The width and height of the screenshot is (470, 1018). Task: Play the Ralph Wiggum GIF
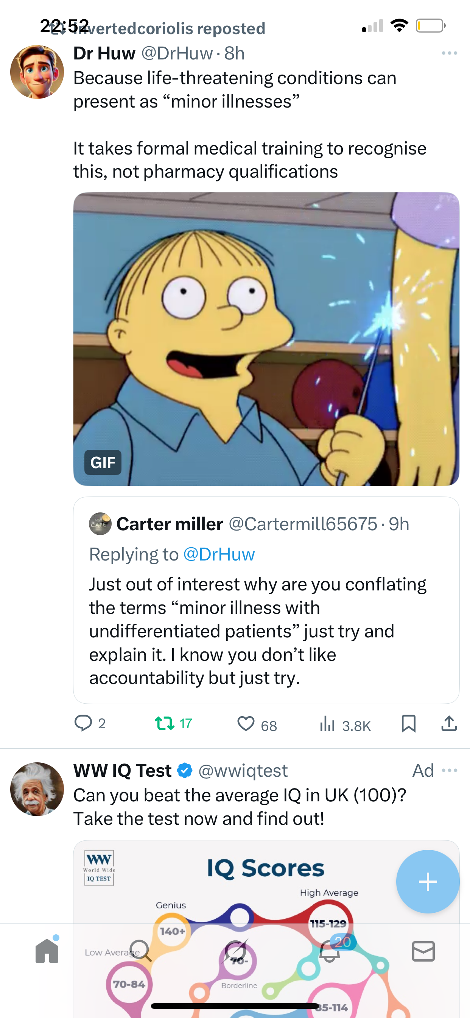tap(266, 339)
